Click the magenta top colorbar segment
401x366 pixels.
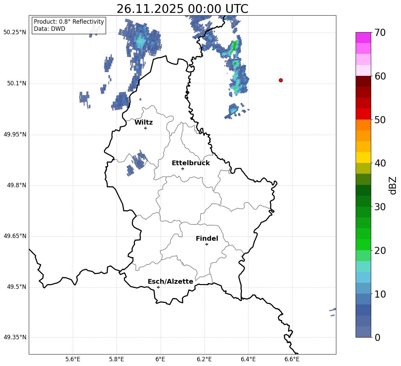point(363,38)
